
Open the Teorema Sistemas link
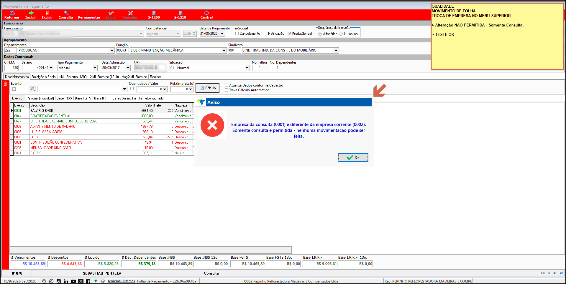pos(121,281)
